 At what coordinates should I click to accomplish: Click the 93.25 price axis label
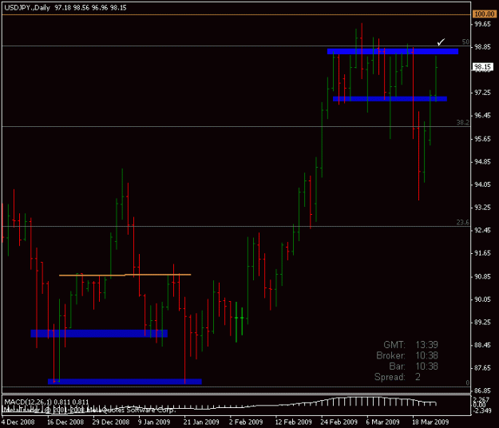point(482,208)
